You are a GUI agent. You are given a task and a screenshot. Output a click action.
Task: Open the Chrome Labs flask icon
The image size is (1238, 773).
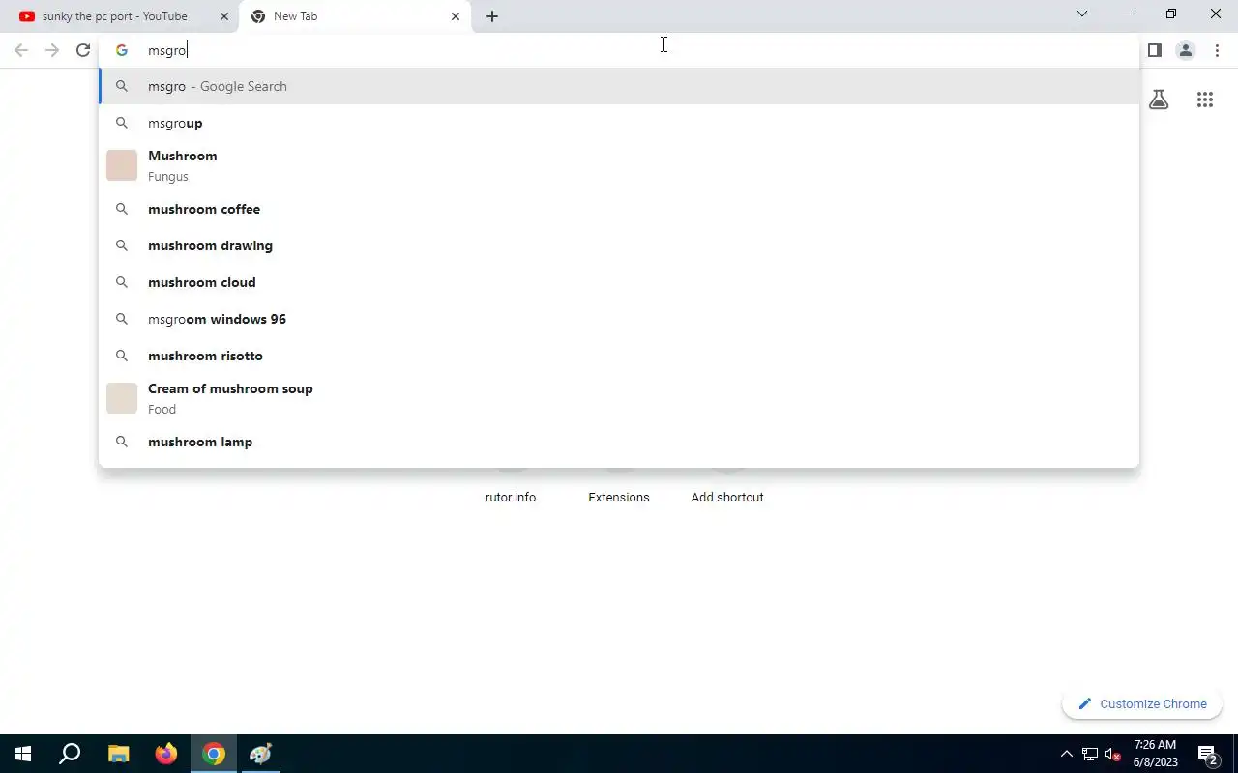coord(1159,100)
